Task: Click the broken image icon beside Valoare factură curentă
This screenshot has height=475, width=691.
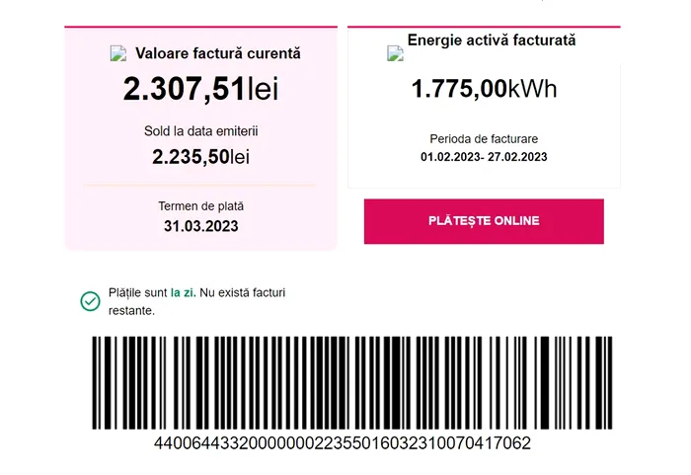Action: pos(118,53)
